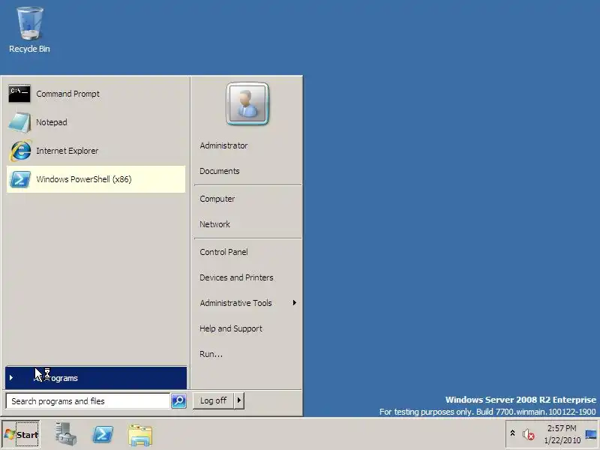Expand the All Programs list
The height and width of the screenshot is (450, 600).
pyautogui.click(x=96, y=378)
